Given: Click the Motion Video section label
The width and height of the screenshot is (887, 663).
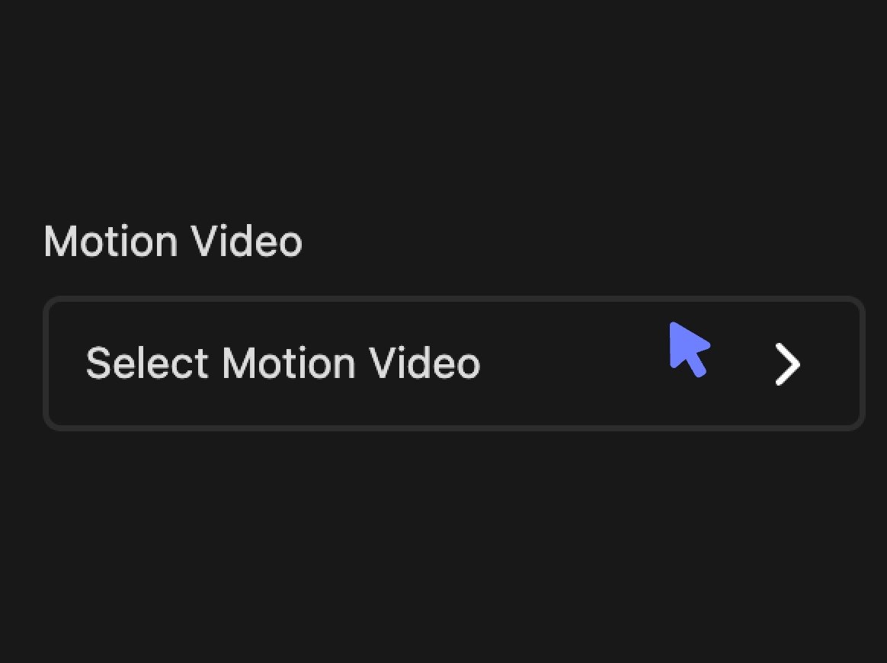Looking at the screenshot, I should tap(173, 241).
